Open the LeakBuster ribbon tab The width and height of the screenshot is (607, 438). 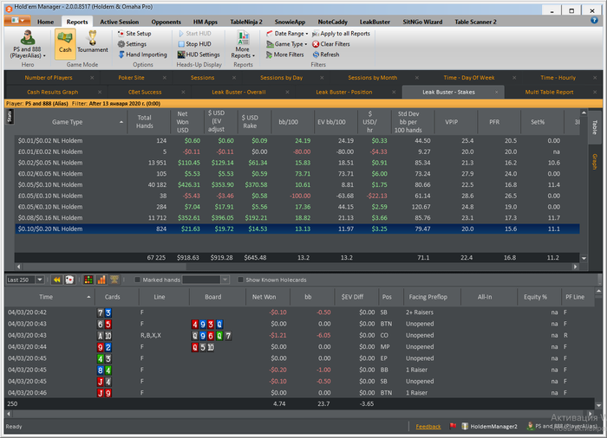tap(375, 22)
